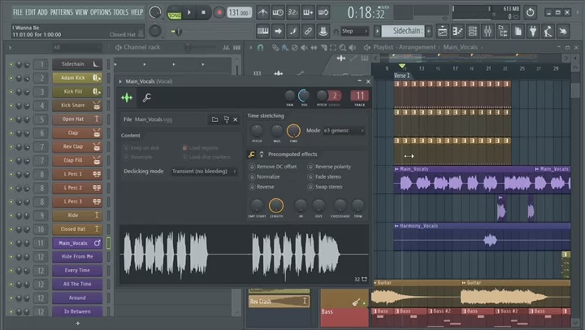Click the record button in transport bar
This screenshot has height=330, width=585.
[219, 12]
